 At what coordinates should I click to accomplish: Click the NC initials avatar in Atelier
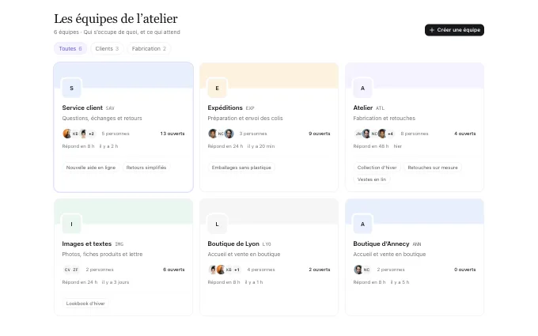374,134
